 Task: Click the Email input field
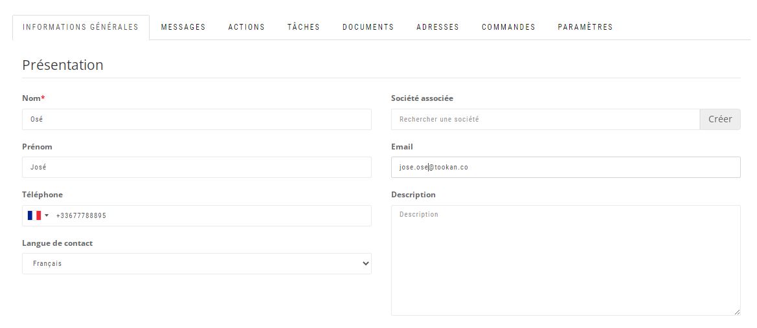565,168
